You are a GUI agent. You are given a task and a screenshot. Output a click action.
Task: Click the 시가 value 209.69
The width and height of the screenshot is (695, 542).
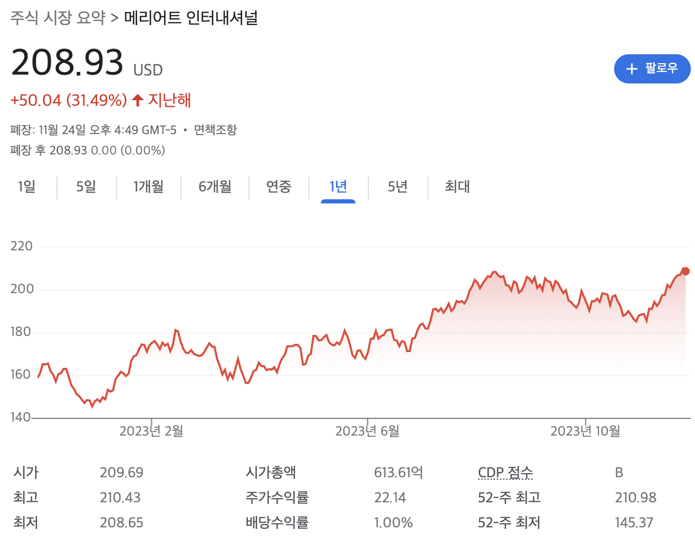(x=122, y=473)
